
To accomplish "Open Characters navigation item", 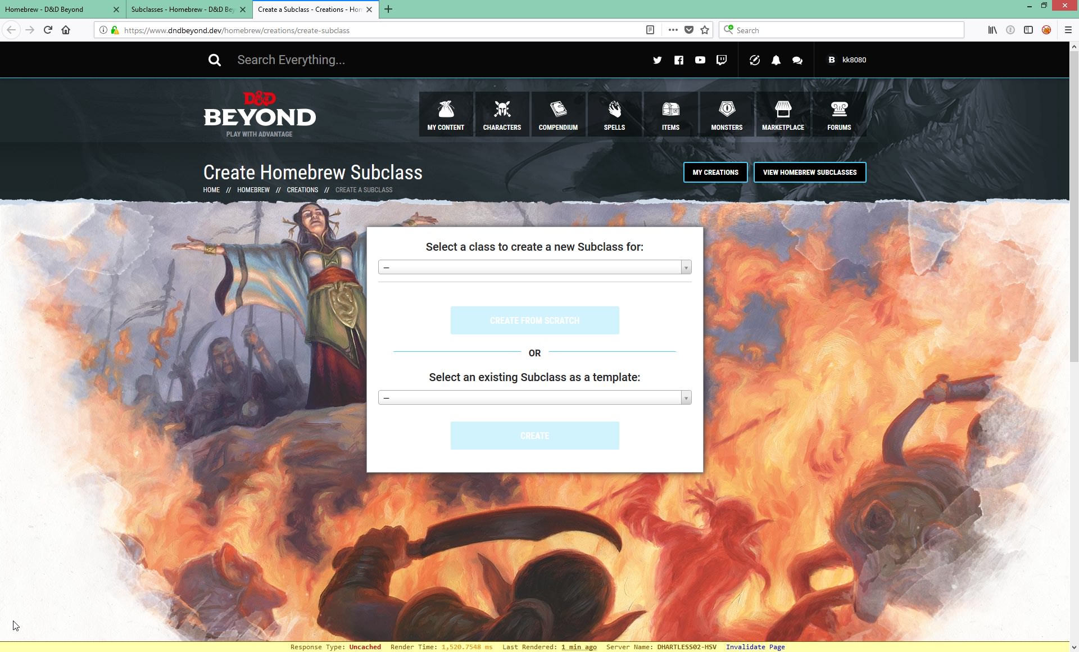I will pyautogui.click(x=502, y=114).
